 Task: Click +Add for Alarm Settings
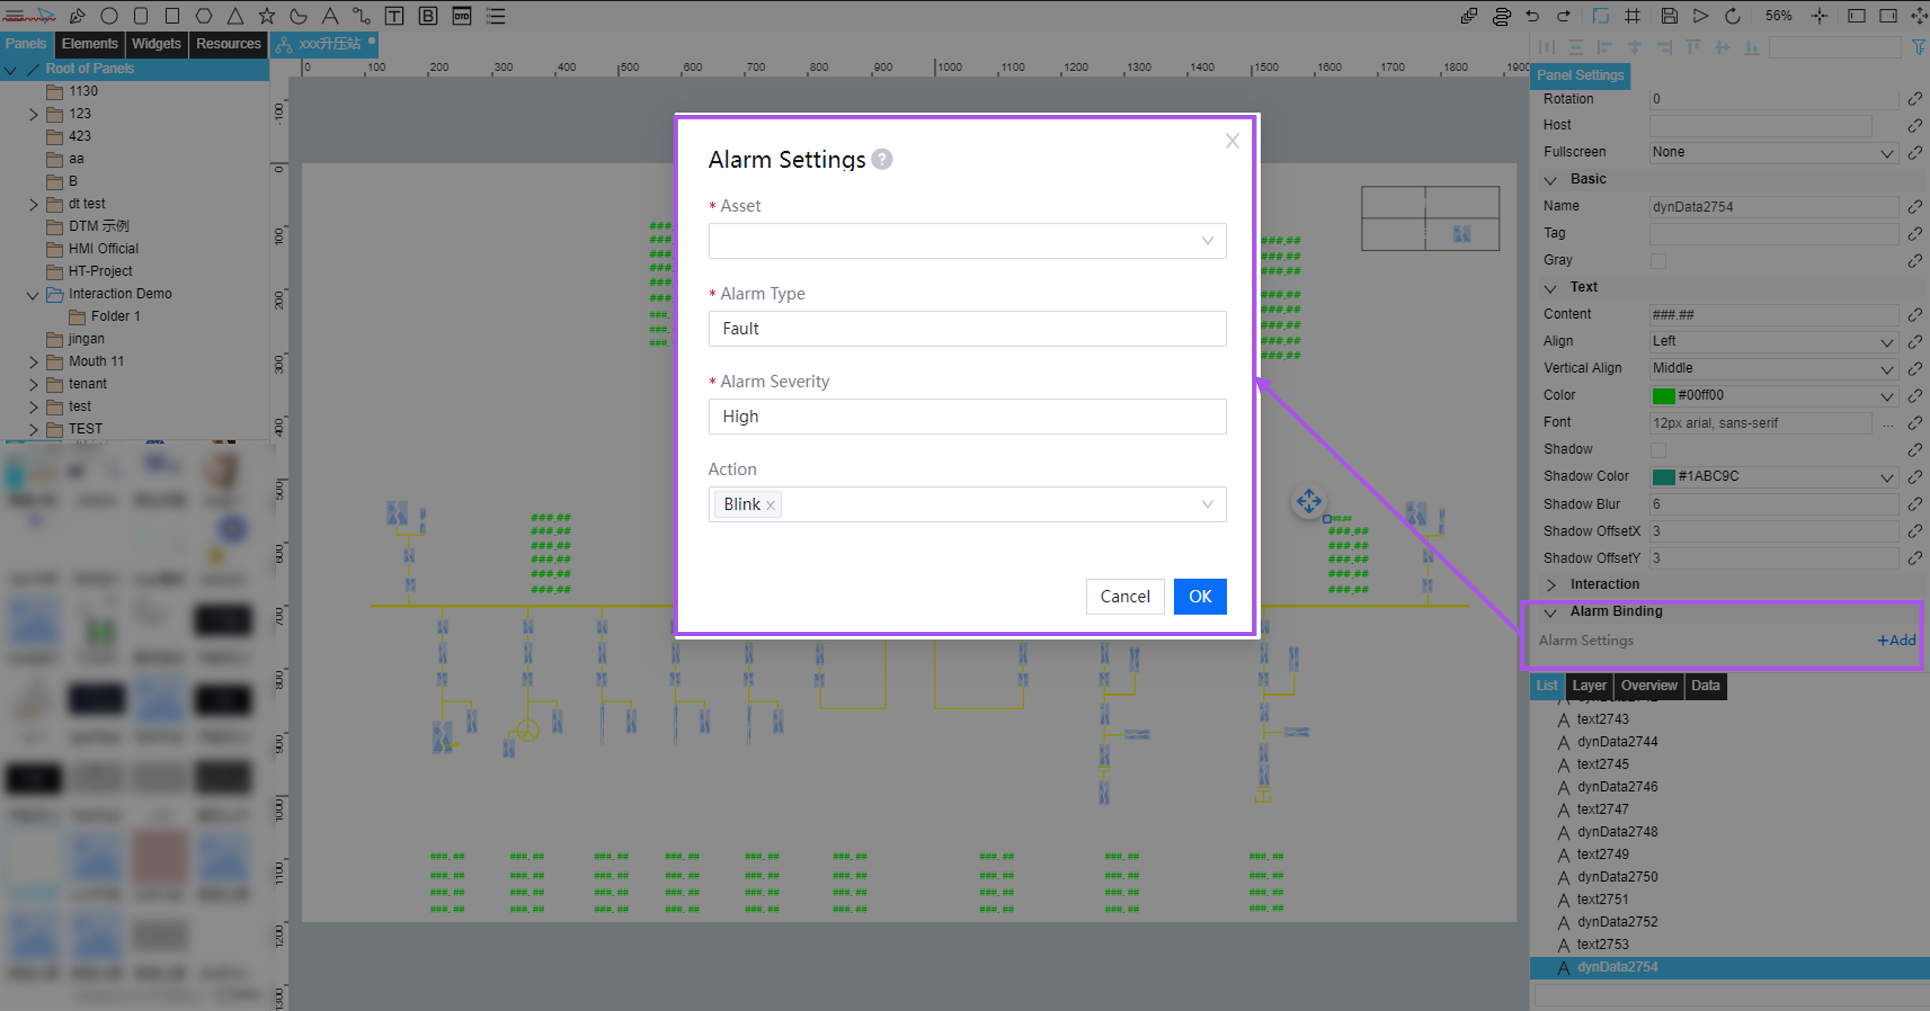(1895, 640)
